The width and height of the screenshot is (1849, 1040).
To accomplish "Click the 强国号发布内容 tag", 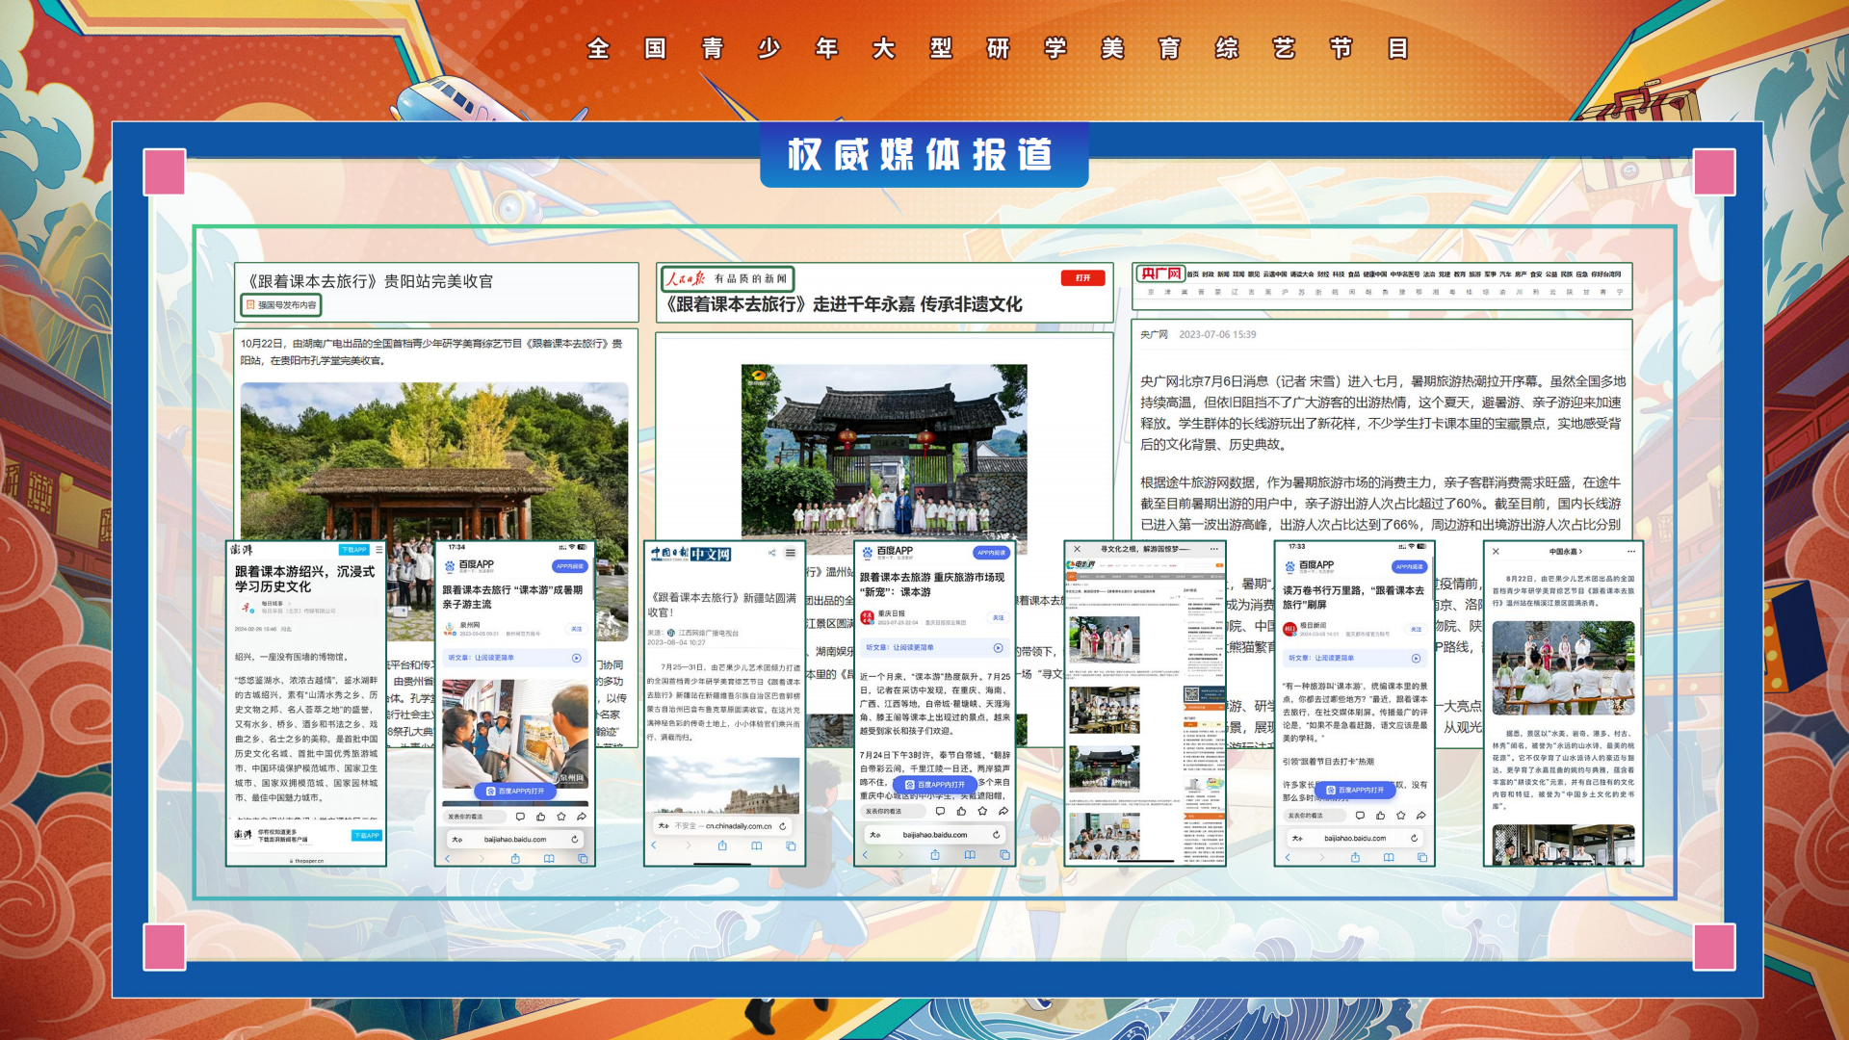I will click(280, 305).
